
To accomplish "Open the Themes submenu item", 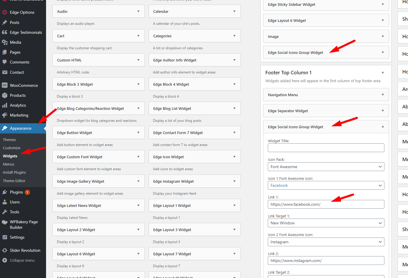I will tap(9, 140).
